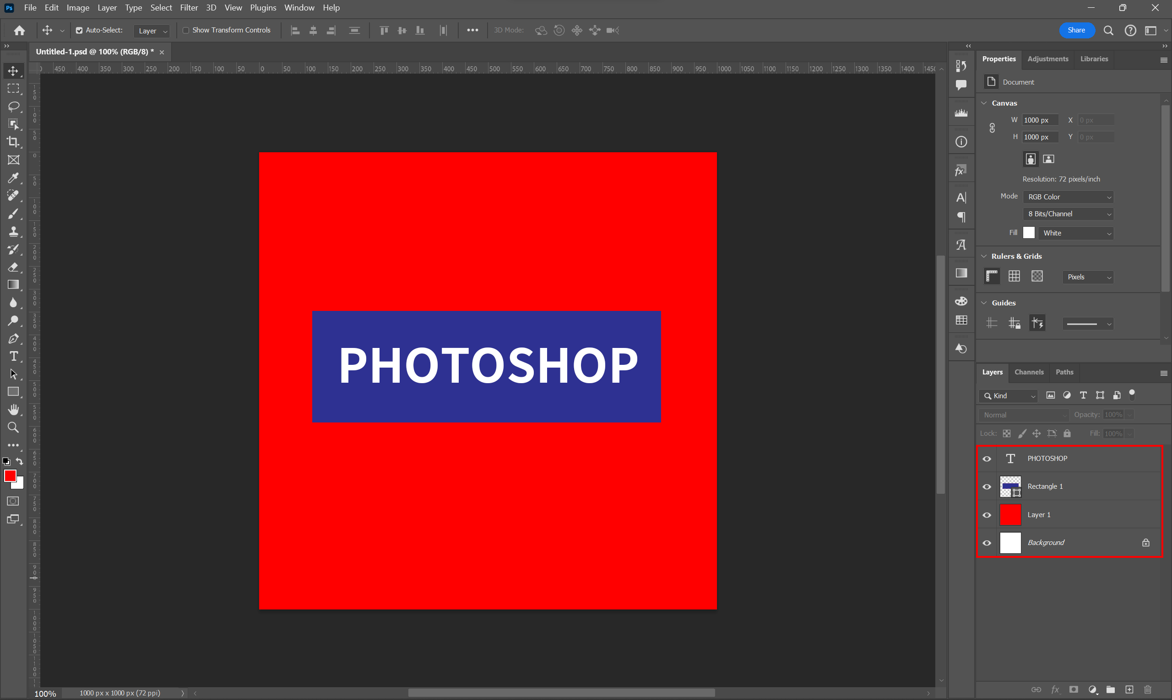This screenshot has height=700, width=1172.
Task: Select the Eraser tool
Action: point(13,267)
